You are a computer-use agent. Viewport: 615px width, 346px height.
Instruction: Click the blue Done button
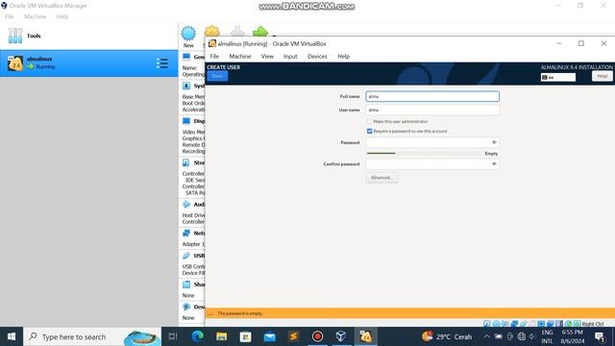(217, 76)
